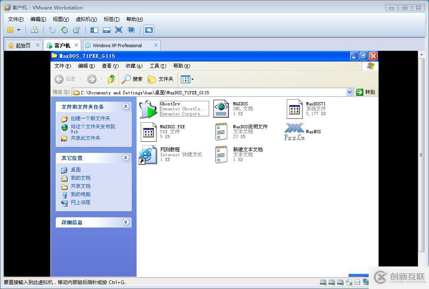
Task: Open VMware 虚拟机(V) menu
Action: click(x=86, y=19)
